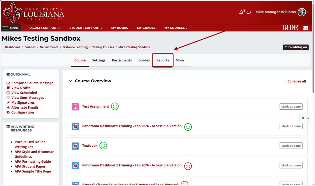
Task: Open Departments breadcrumb link
Action: click(x=49, y=47)
